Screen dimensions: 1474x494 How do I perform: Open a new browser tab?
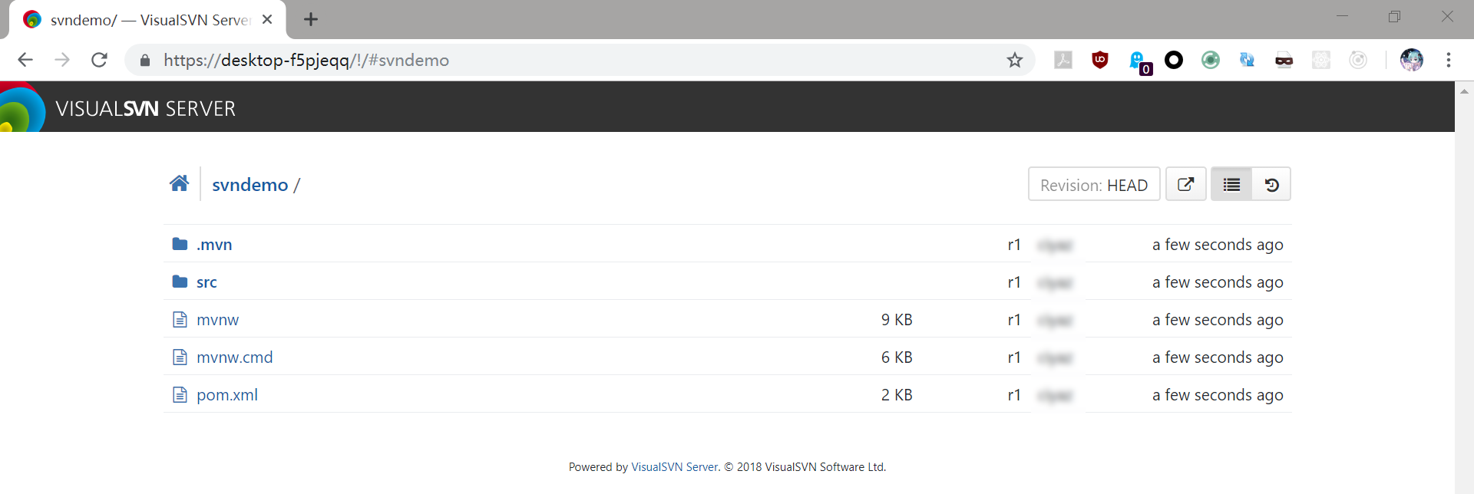click(x=310, y=19)
